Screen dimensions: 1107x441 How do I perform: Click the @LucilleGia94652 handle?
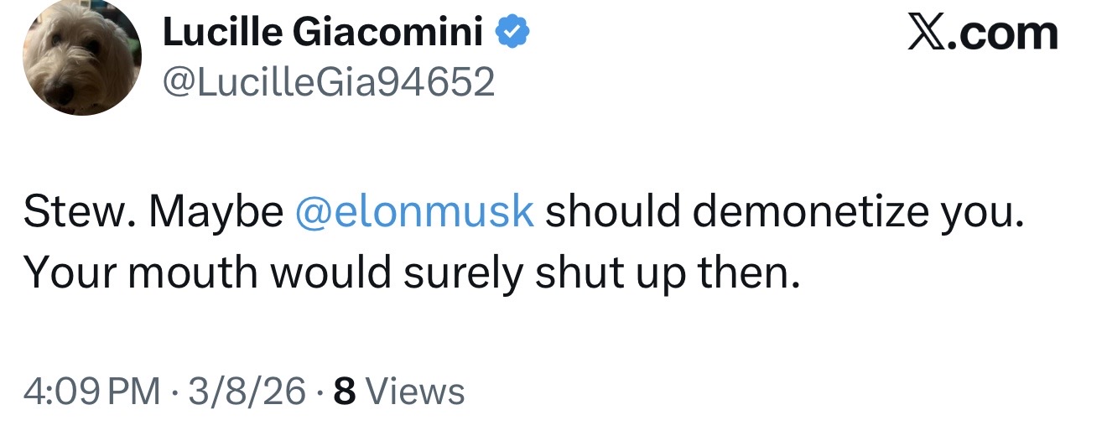329,82
